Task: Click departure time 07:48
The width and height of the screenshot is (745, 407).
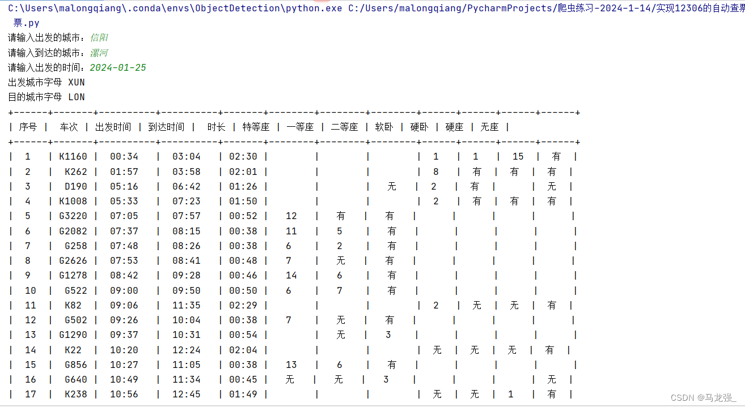Action: pos(124,246)
